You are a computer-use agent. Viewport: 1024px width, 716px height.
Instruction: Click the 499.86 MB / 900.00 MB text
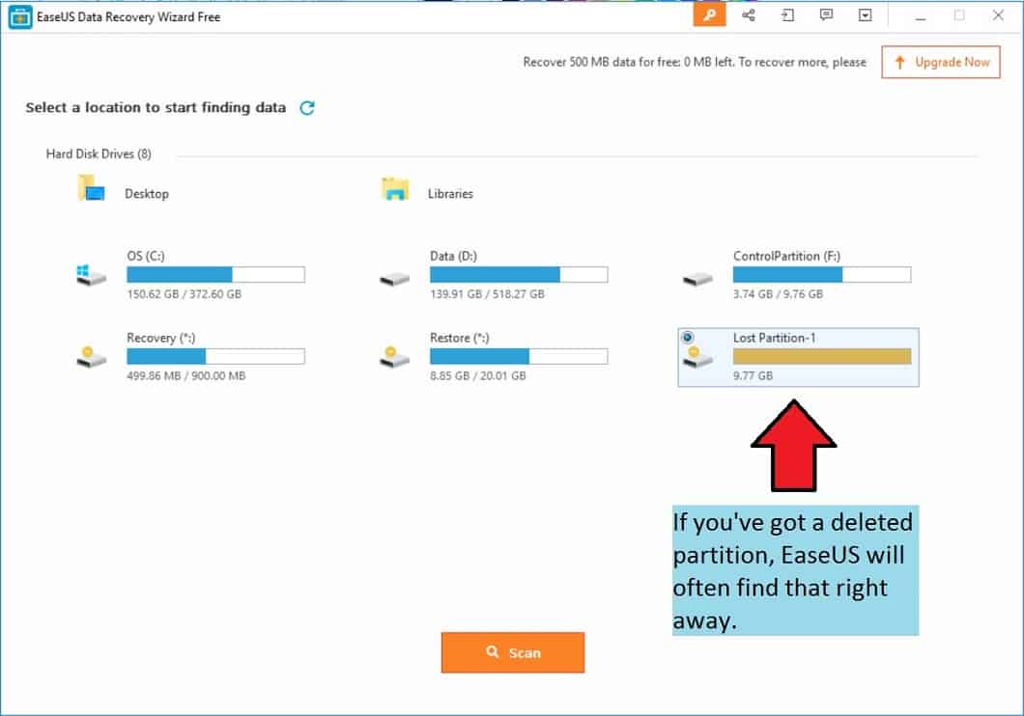click(x=186, y=375)
